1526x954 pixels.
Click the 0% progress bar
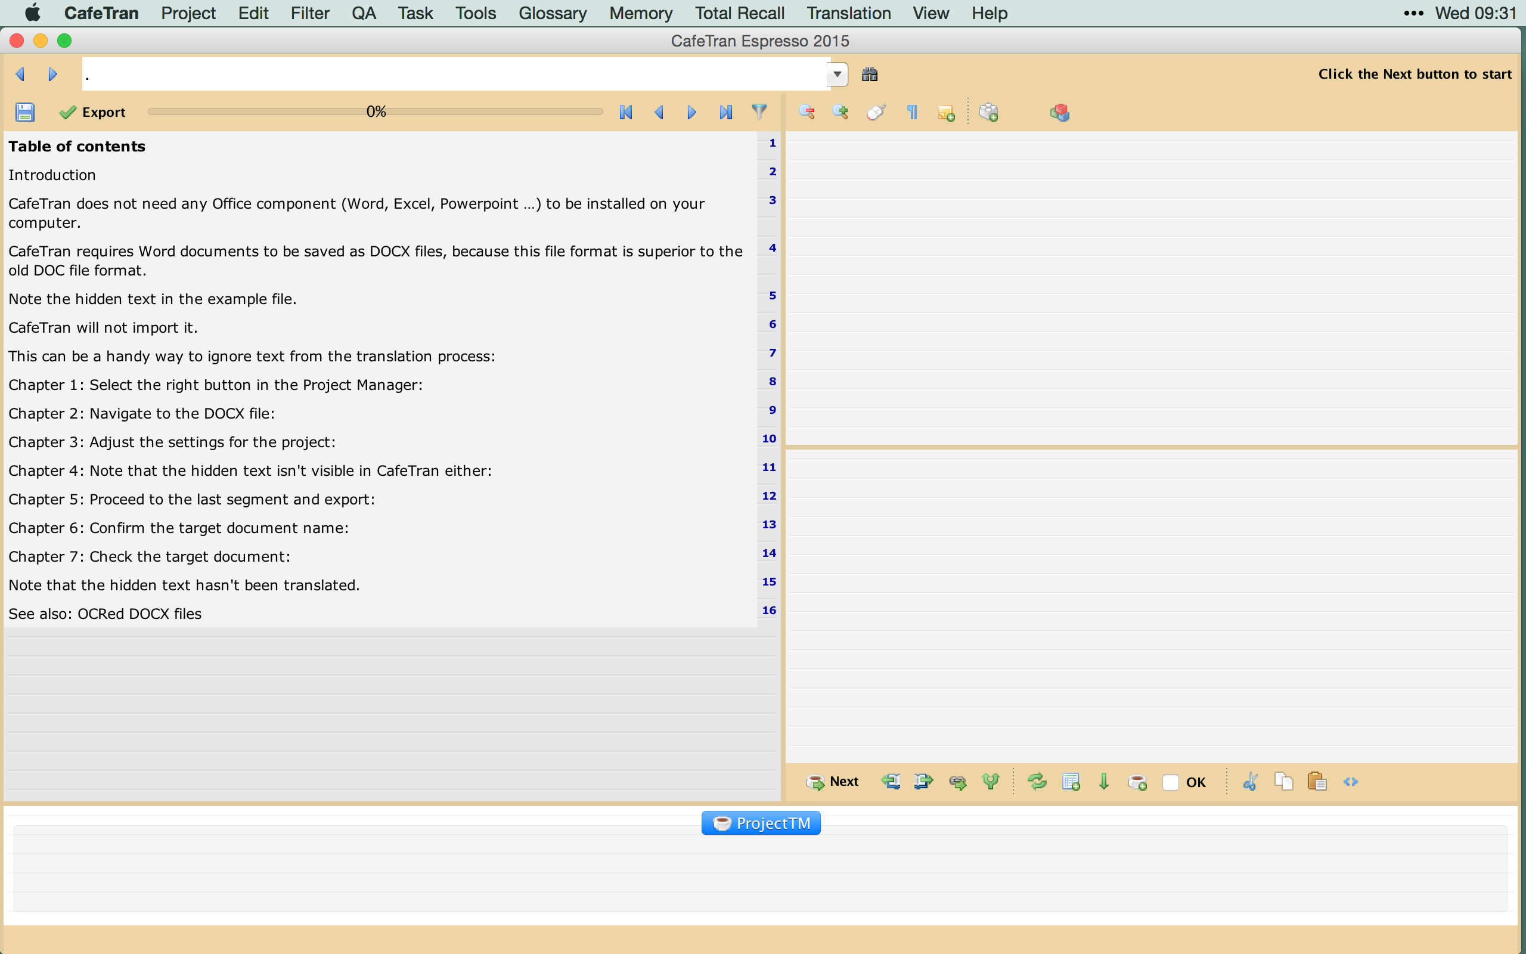tap(376, 111)
